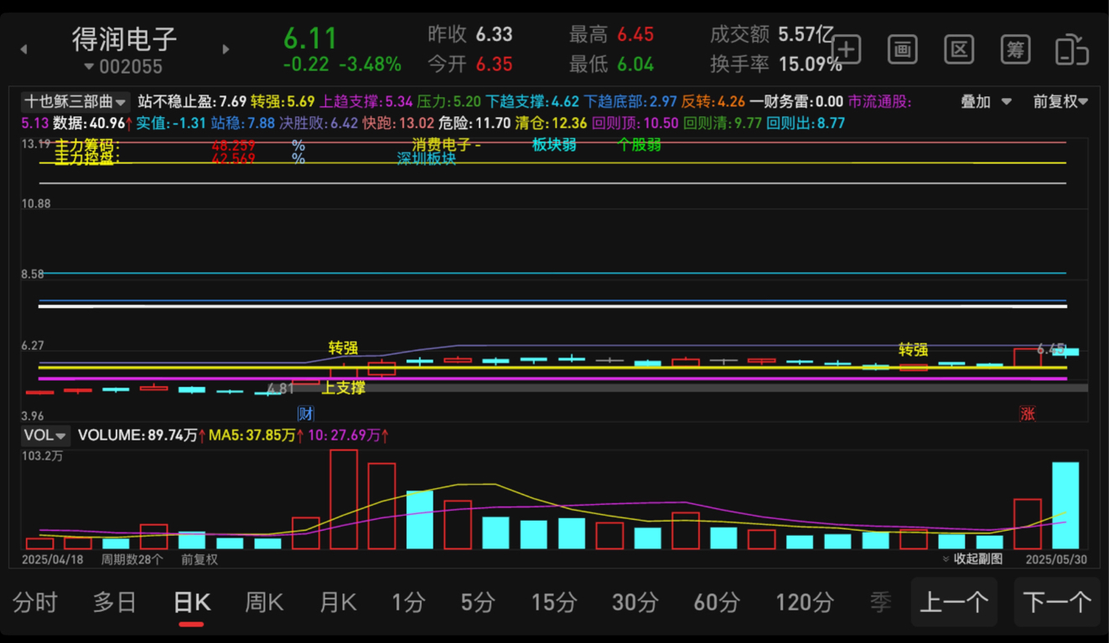Tap the 站不稳止盈:7.69 indicator value
This screenshot has width=1109, height=643.
[x=192, y=102]
